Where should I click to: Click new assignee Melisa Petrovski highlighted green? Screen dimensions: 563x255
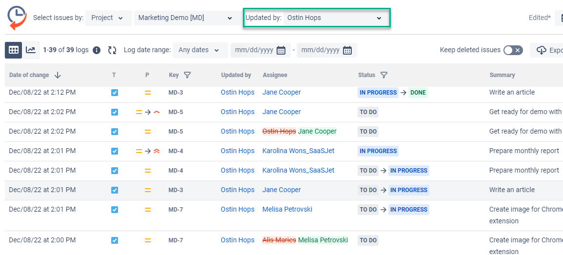click(323, 240)
